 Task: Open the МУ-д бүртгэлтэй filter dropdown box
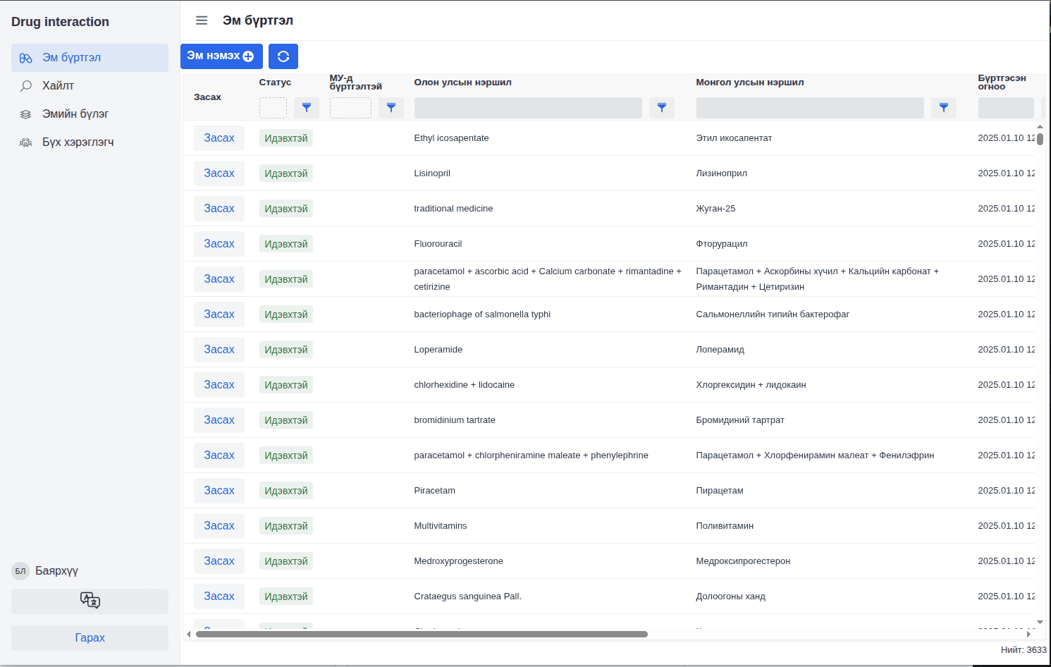350,108
